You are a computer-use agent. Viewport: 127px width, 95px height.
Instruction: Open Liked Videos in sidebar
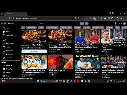coord(8,58)
